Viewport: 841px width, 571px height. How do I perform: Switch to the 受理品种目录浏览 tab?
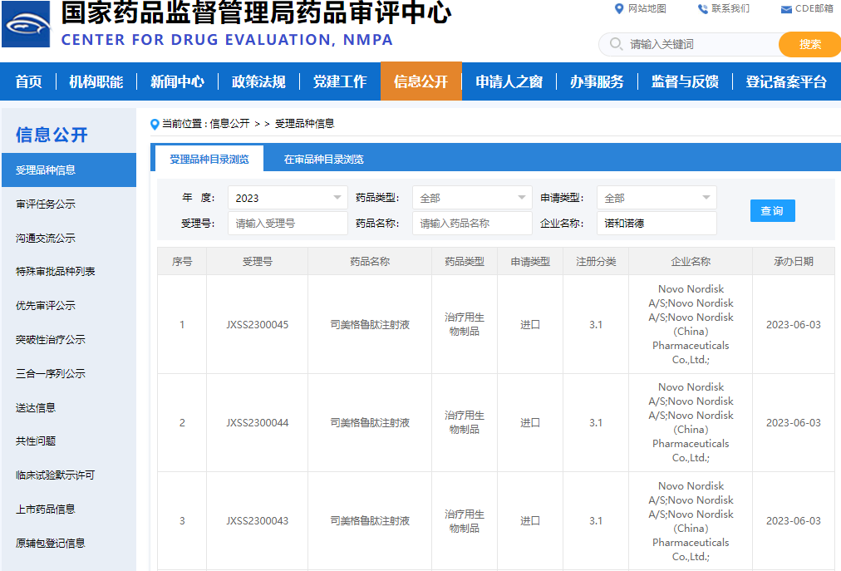(209, 159)
